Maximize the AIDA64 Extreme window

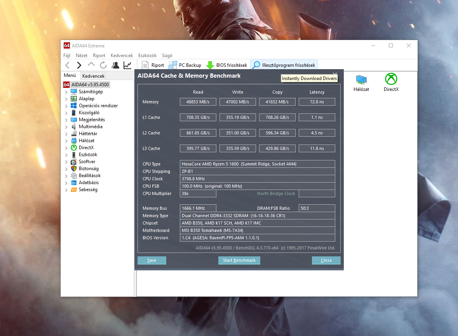pyautogui.click(x=391, y=45)
